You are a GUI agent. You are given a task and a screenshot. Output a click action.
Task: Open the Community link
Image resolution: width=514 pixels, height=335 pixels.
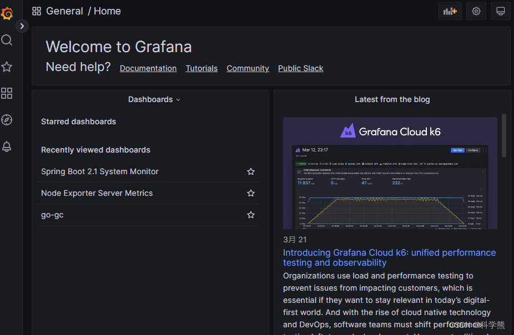(x=248, y=68)
